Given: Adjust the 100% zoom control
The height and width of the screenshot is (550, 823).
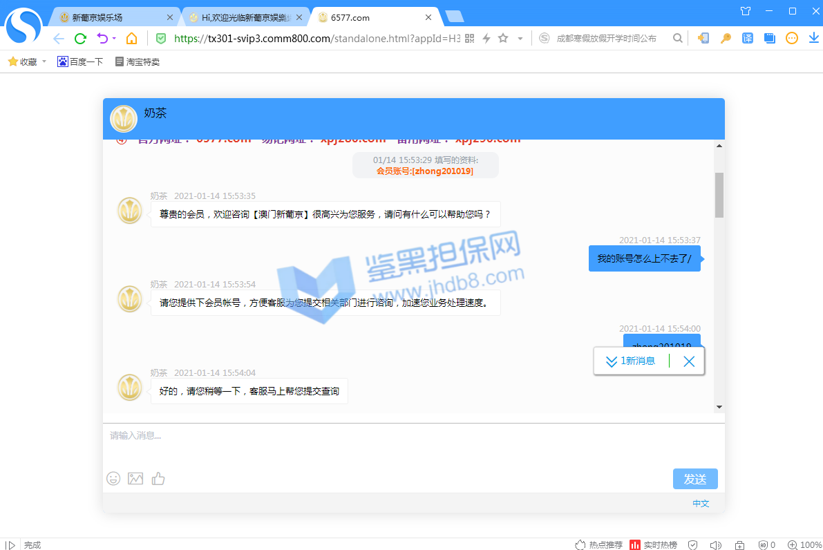Looking at the screenshot, I should pyautogui.click(x=805, y=545).
